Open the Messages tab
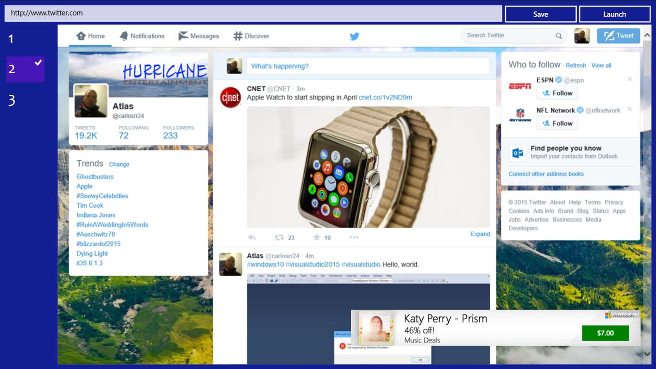 click(199, 36)
